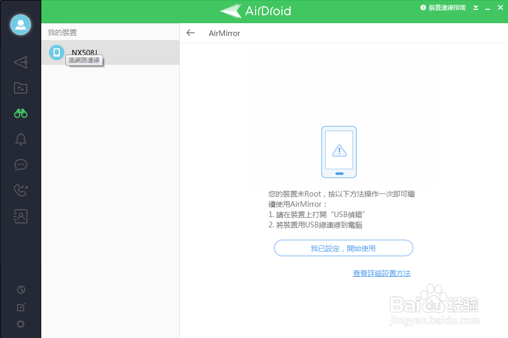508x338 pixels.
Task: Select the file transfer paper plane icon
Action: point(21,62)
